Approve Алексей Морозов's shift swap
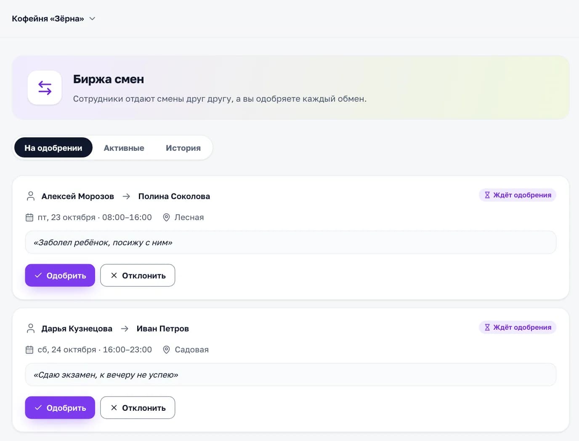Viewport: 579px width, 441px height. tap(60, 276)
